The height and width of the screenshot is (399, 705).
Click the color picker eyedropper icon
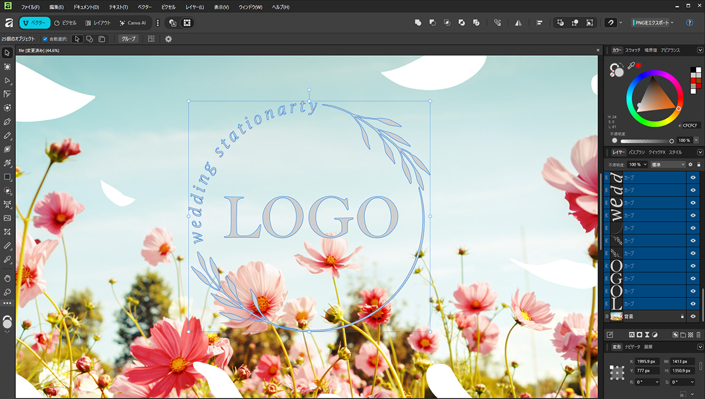click(631, 66)
